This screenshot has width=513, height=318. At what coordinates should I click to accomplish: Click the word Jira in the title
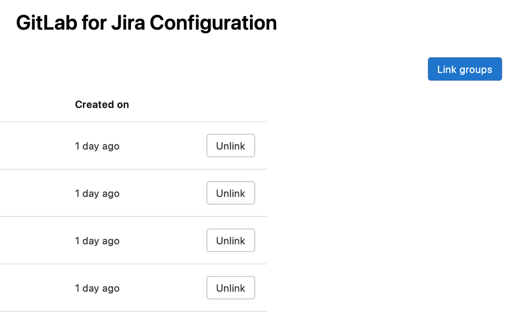[x=128, y=23]
